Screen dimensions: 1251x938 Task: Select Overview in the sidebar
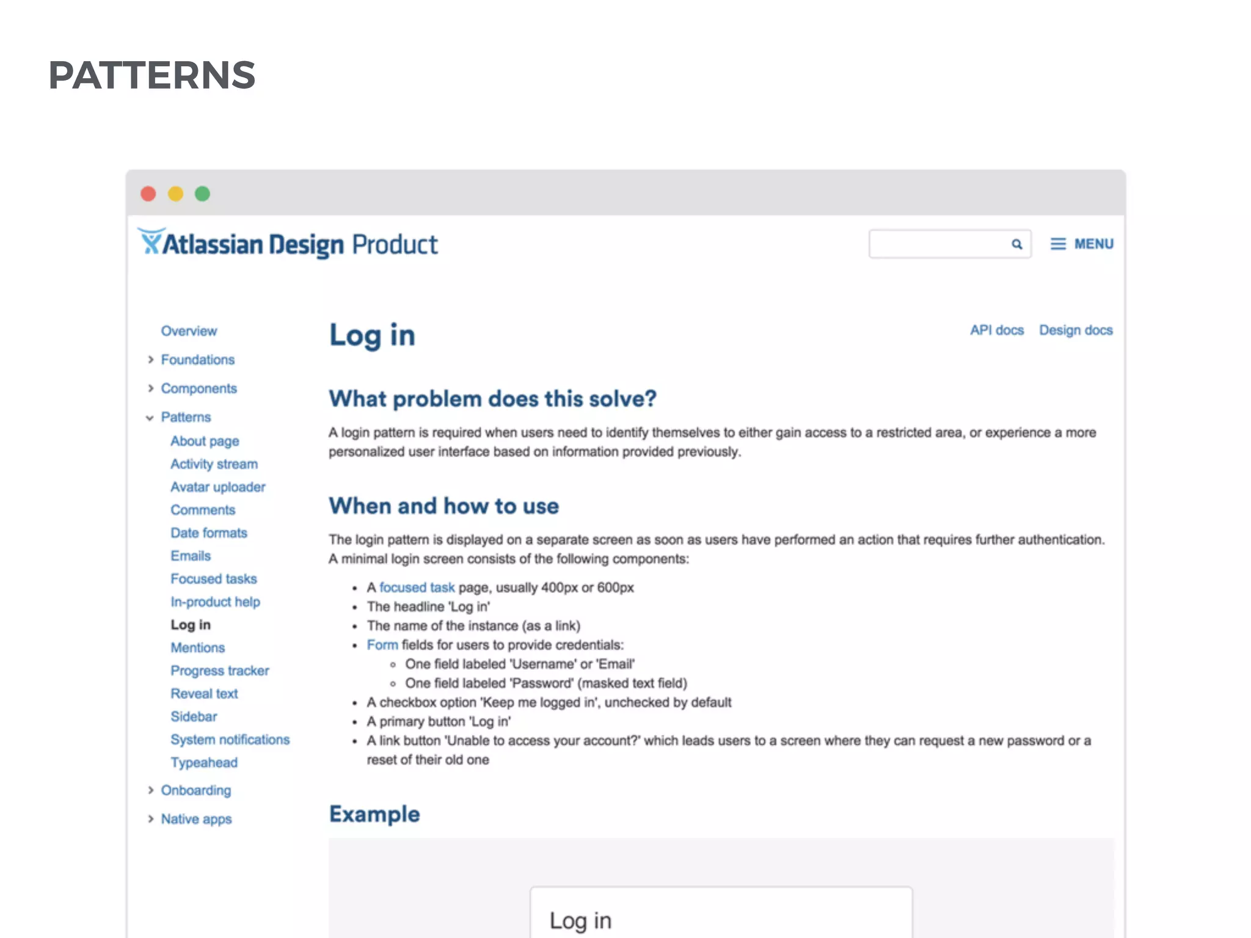click(189, 331)
